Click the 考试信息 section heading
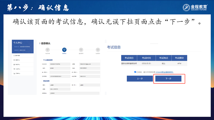Viewport: 214px width, 120px height. click(114, 47)
